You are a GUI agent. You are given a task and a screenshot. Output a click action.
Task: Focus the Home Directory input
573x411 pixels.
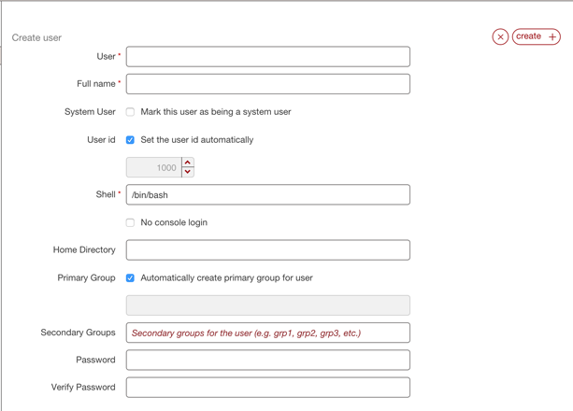tap(268, 250)
